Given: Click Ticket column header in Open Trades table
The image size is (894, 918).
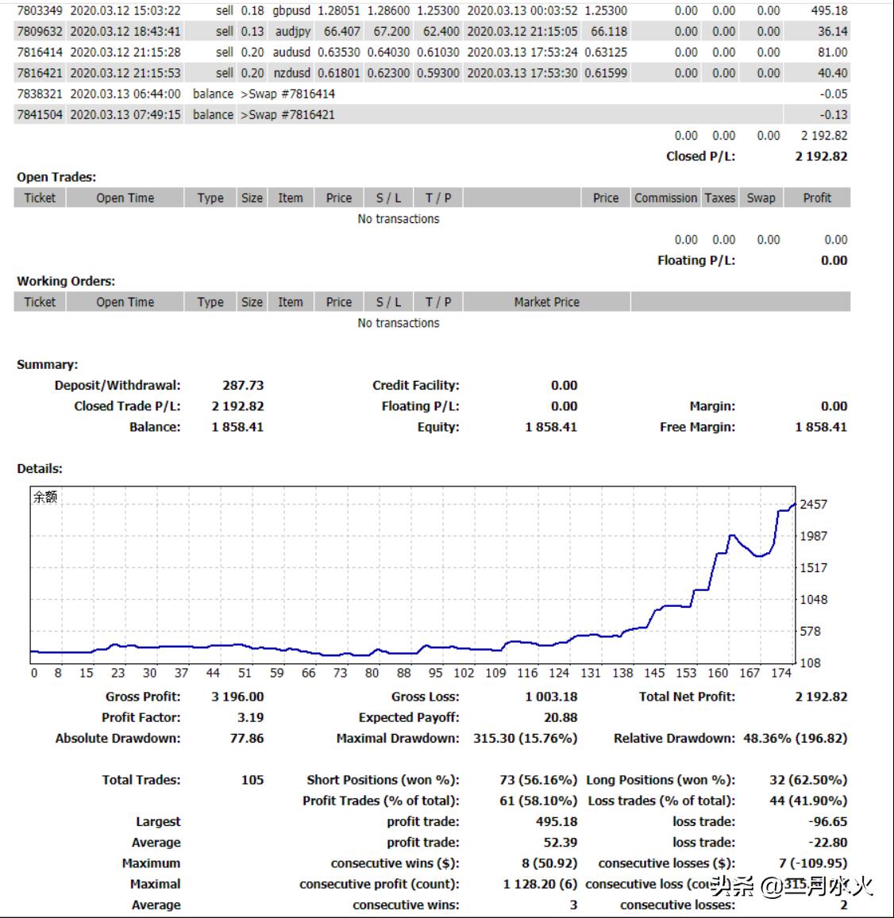Looking at the screenshot, I should tap(40, 198).
